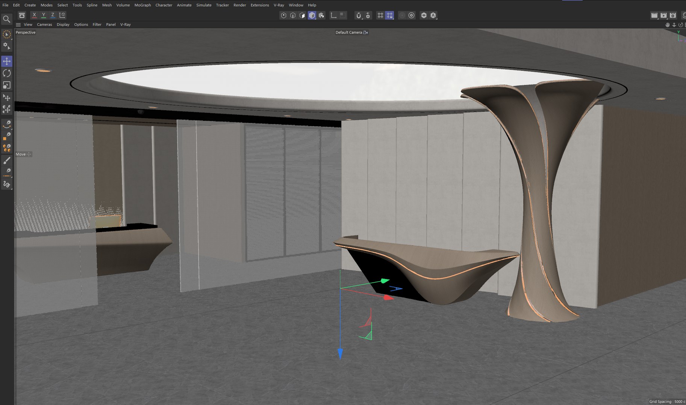Select the highlighted Model mode icon
The image size is (686, 405).
click(x=312, y=15)
